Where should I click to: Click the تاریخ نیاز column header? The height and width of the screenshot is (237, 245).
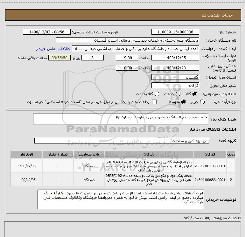(27, 155)
